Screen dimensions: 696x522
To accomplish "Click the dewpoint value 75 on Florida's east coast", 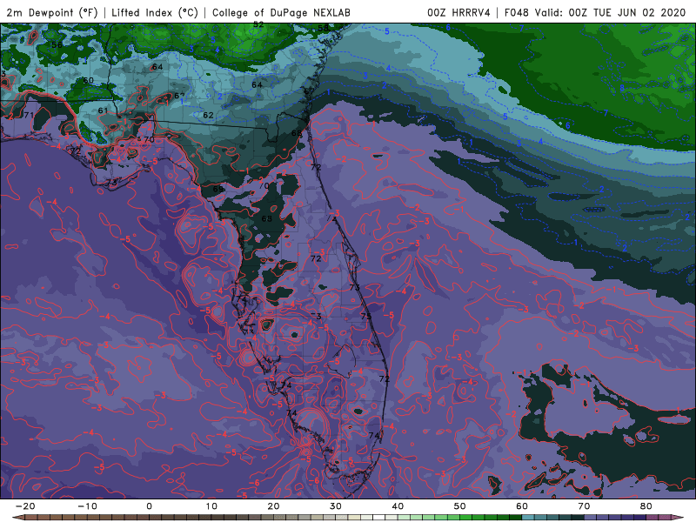I will pos(365,316).
